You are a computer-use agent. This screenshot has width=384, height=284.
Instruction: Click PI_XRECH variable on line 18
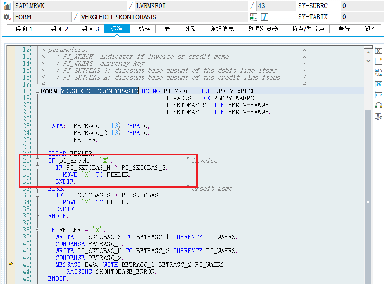coord(178,91)
